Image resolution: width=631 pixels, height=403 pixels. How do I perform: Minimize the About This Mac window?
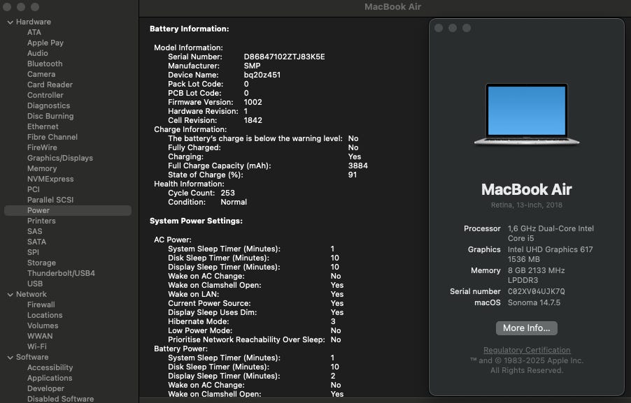click(453, 28)
